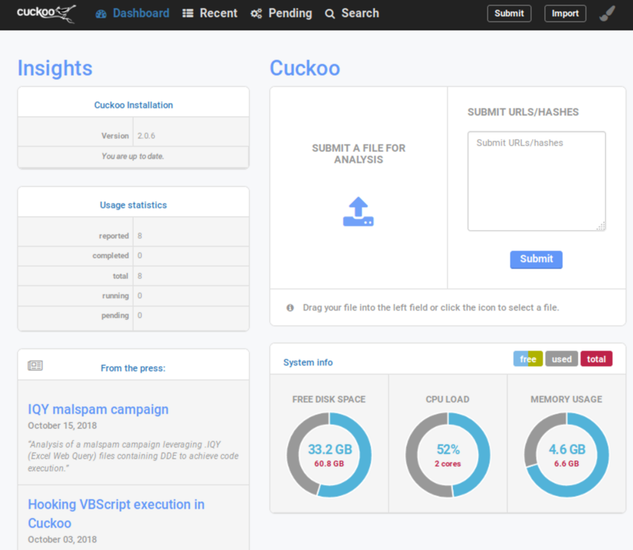Click the '2 cores' label
The image size is (633, 550).
[x=447, y=464]
